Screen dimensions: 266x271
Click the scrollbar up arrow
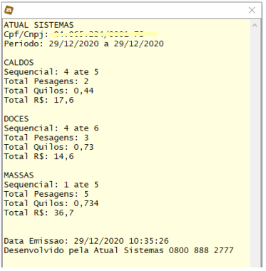click(x=255, y=25)
